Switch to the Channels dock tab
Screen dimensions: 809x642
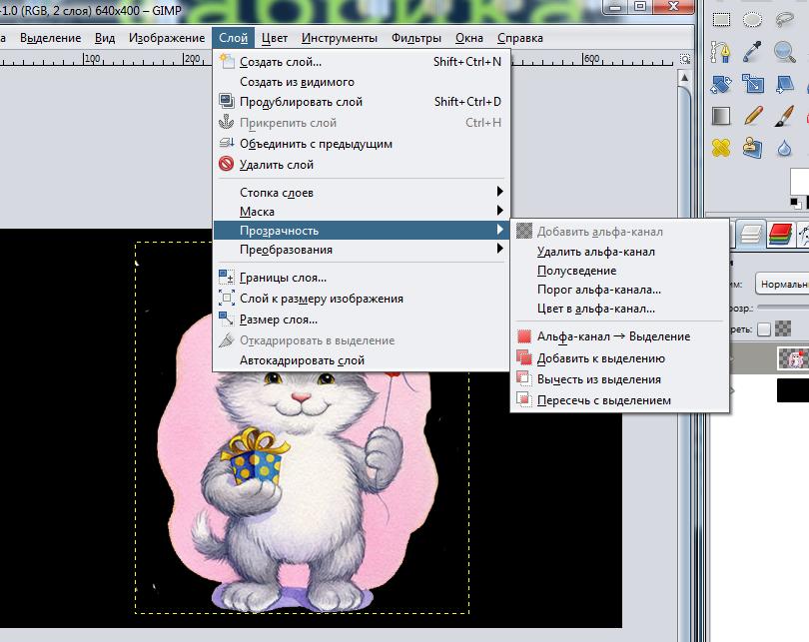(x=781, y=234)
